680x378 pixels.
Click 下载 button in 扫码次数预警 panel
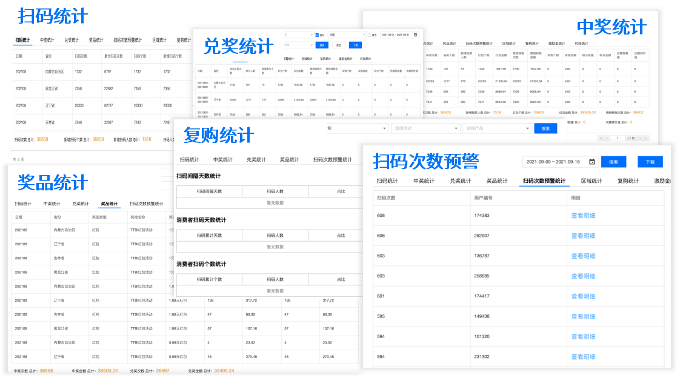[x=650, y=162]
